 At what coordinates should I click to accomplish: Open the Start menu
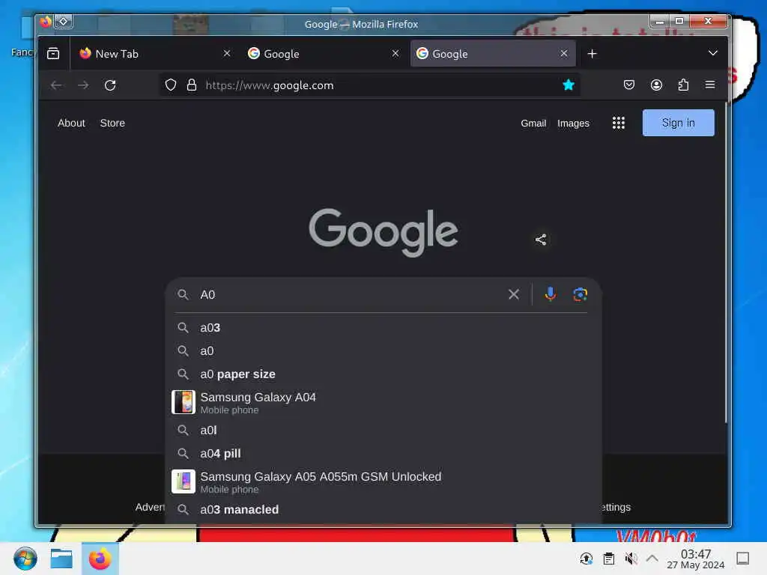click(x=25, y=559)
